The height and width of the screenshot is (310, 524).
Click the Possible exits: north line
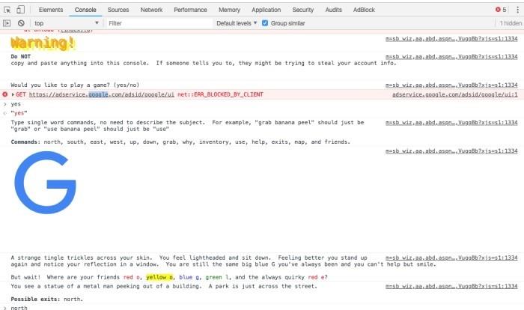pos(46,300)
